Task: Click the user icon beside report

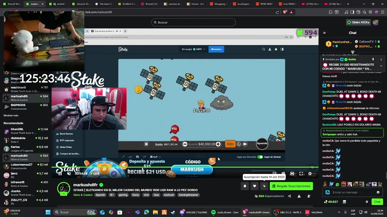Action: (x=309, y=196)
